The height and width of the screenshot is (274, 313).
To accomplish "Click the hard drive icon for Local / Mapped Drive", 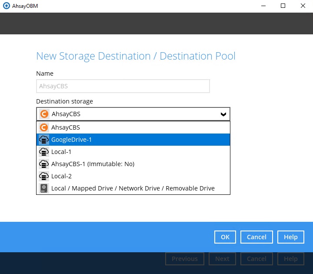I will pos(44,188).
